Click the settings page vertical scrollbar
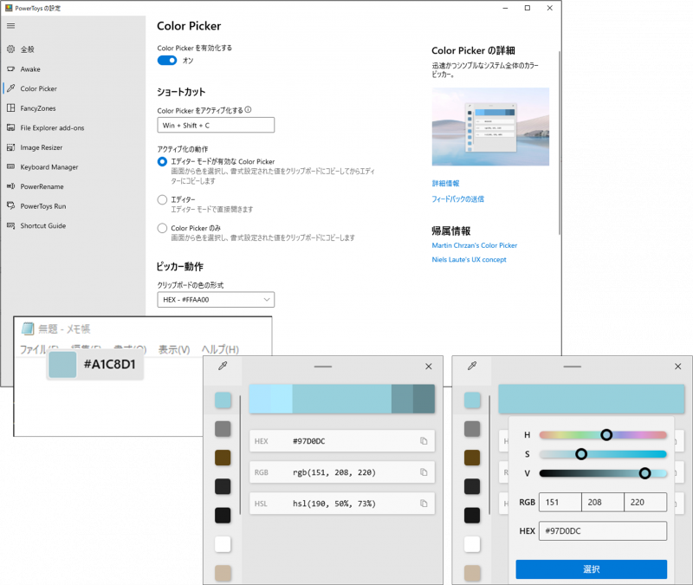The image size is (693, 585). tap(560, 142)
